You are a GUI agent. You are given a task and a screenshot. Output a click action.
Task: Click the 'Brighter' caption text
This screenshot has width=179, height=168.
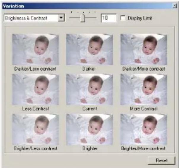point(90,148)
